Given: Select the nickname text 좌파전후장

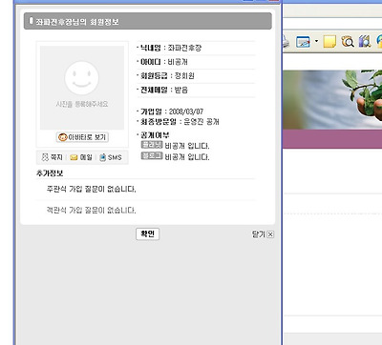Looking at the screenshot, I should pyautogui.click(x=184, y=48).
